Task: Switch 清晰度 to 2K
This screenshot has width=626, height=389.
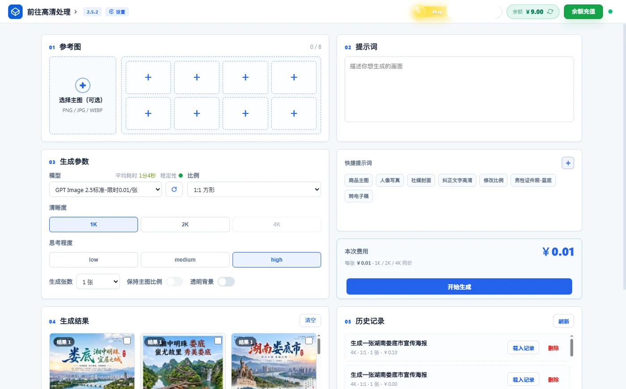Action: (x=185, y=225)
